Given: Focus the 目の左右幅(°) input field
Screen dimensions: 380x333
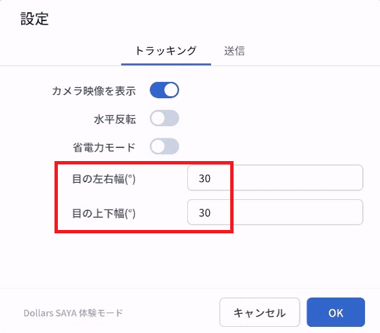Looking at the screenshot, I should pyautogui.click(x=275, y=178).
